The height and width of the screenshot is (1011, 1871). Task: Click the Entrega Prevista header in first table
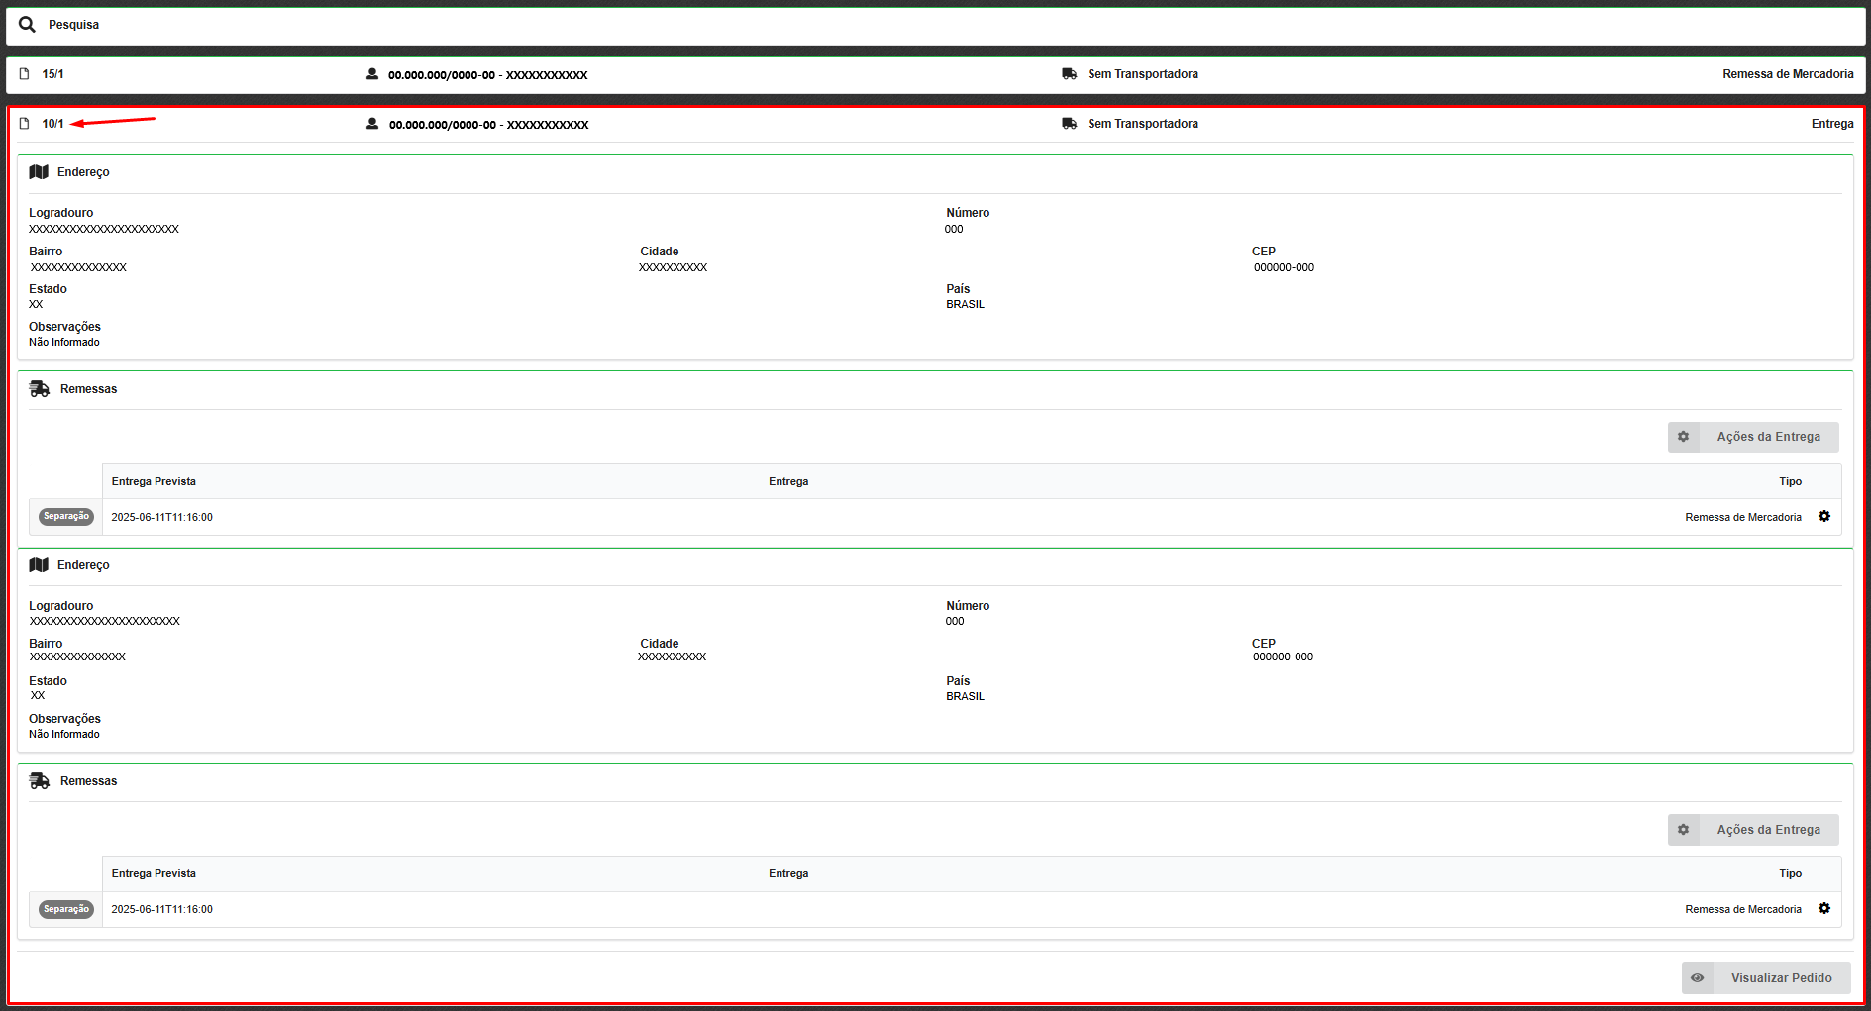[154, 482]
